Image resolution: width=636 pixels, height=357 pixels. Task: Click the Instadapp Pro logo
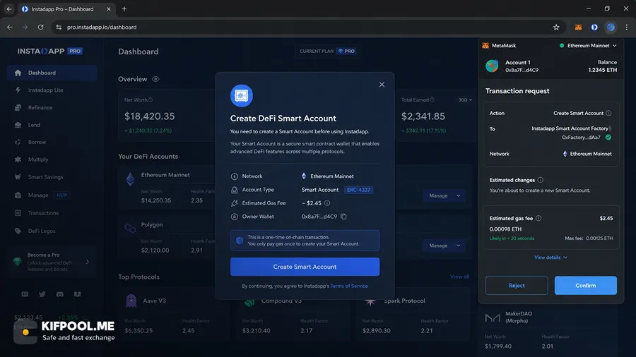50,52
